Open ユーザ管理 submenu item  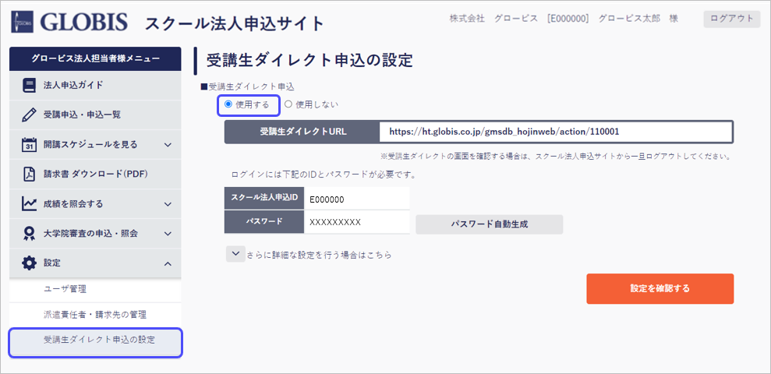coord(95,290)
